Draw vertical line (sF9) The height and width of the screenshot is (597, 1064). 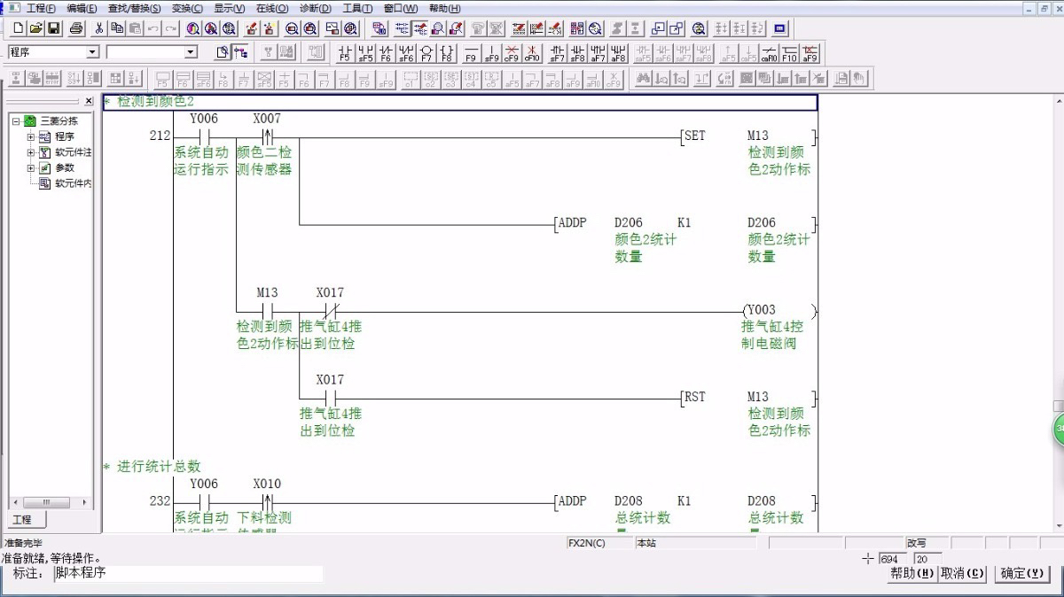pyautogui.click(x=492, y=52)
